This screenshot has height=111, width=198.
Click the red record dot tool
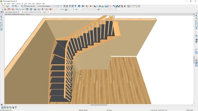pos(91,6)
